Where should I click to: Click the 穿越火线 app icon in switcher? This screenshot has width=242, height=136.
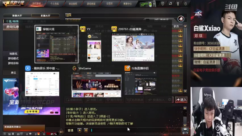pos(39,29)
